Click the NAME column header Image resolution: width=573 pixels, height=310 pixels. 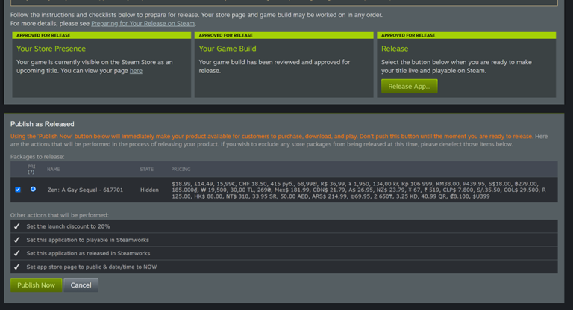point(54,169)
